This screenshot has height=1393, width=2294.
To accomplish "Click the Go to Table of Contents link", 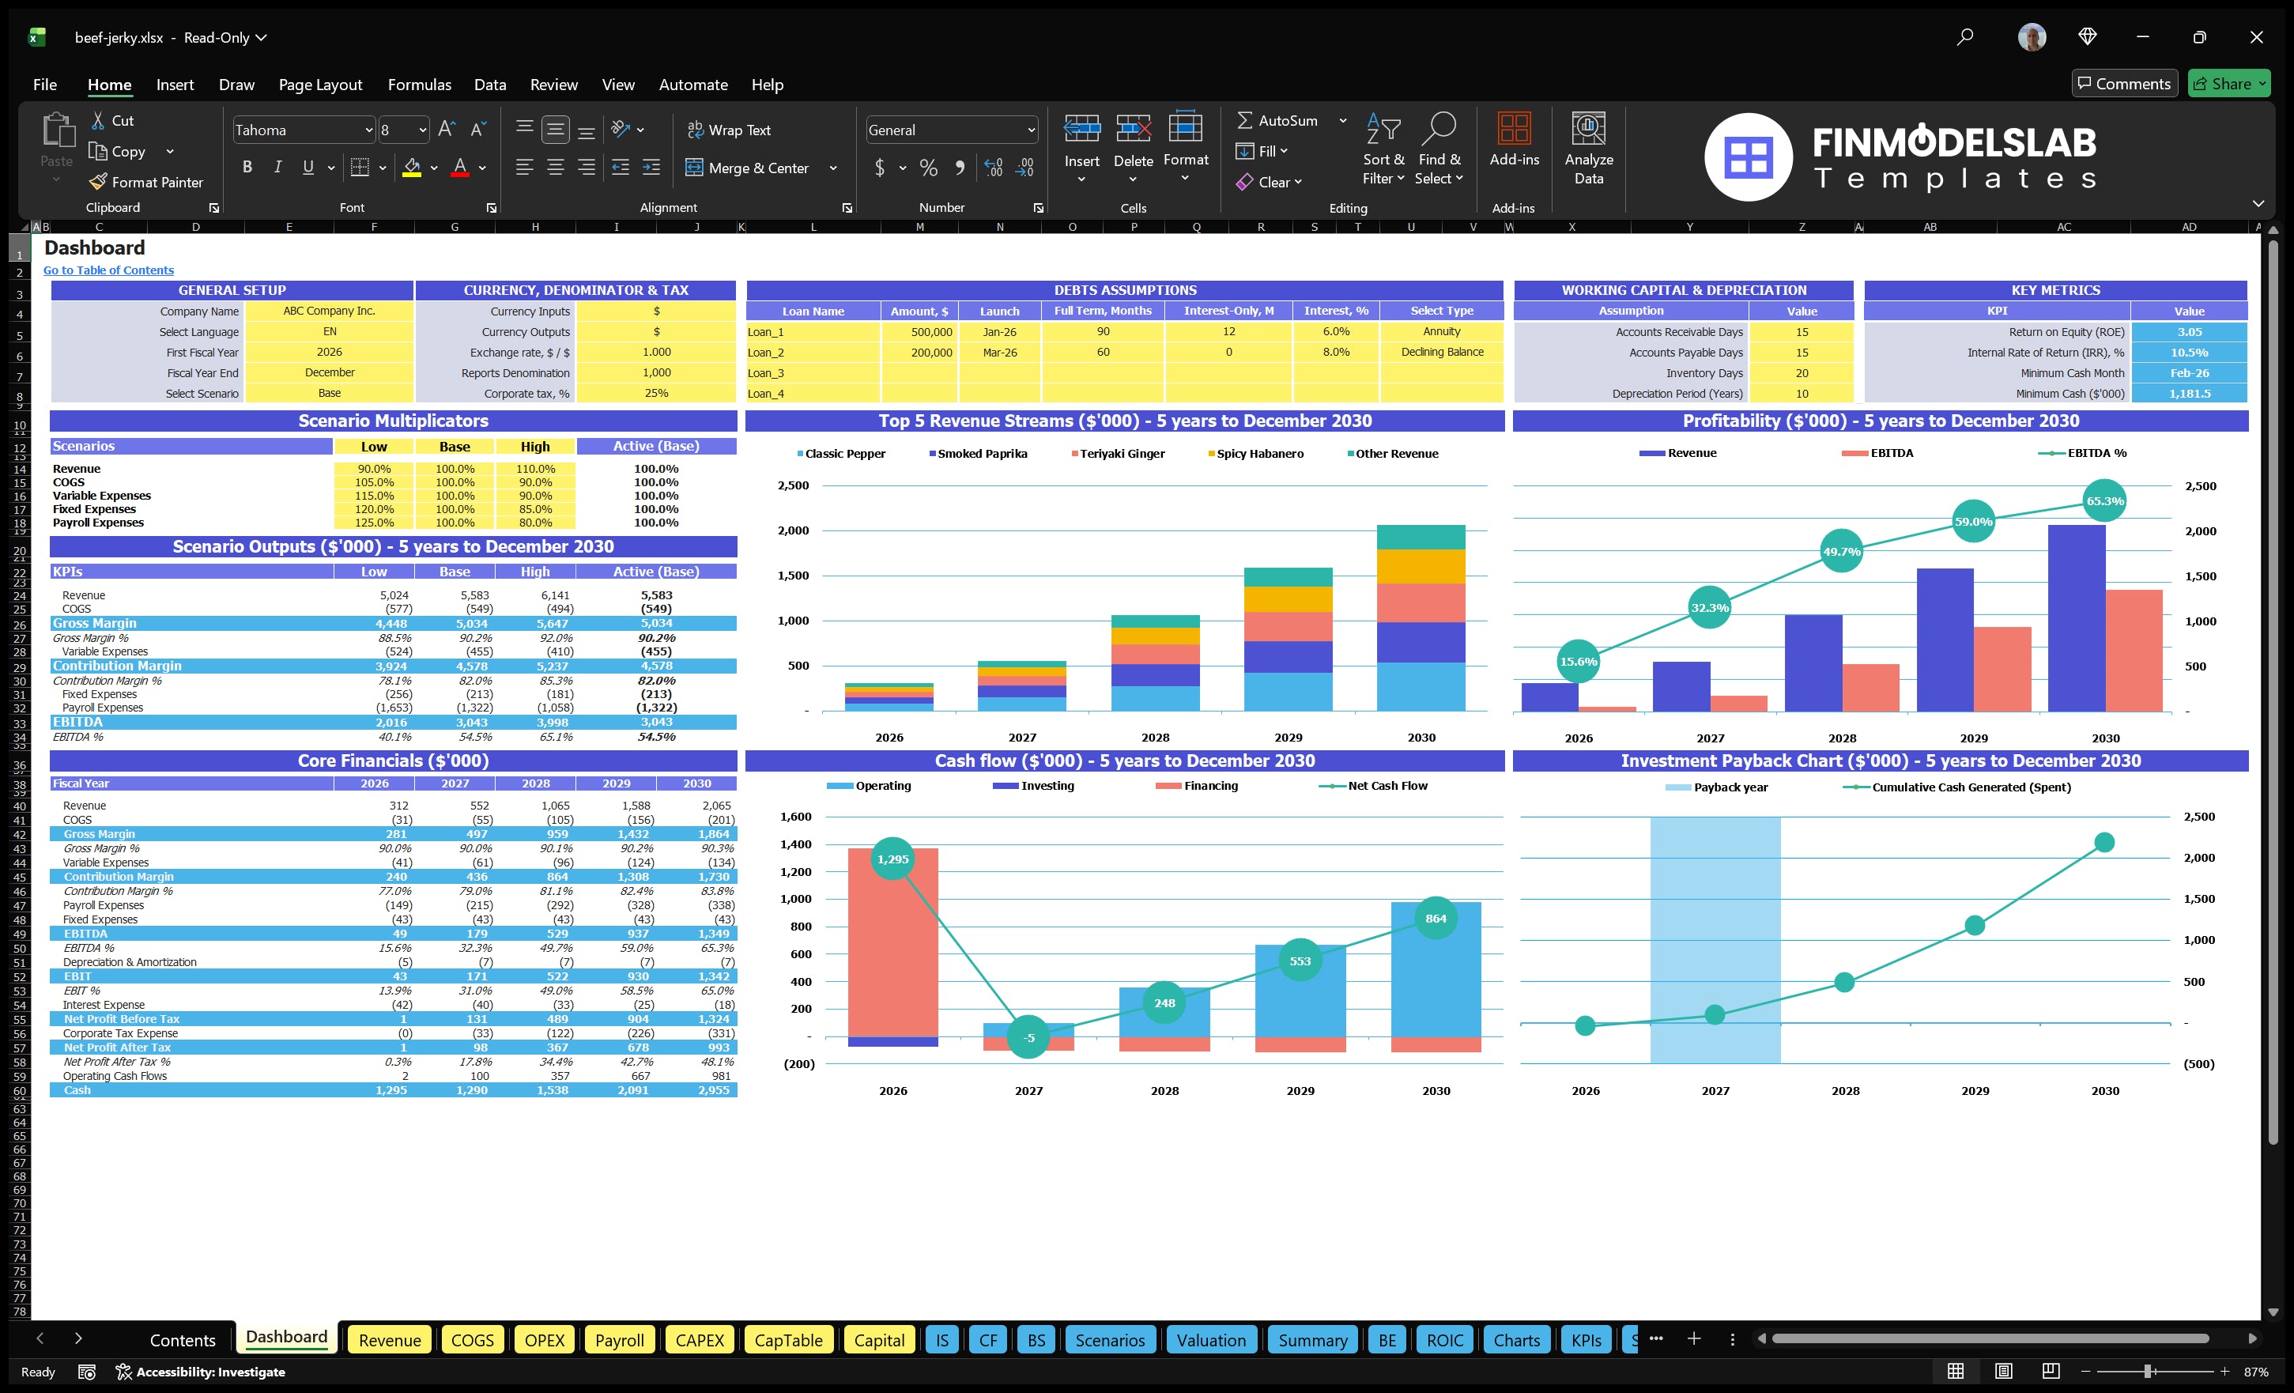I will click(108, 270).
